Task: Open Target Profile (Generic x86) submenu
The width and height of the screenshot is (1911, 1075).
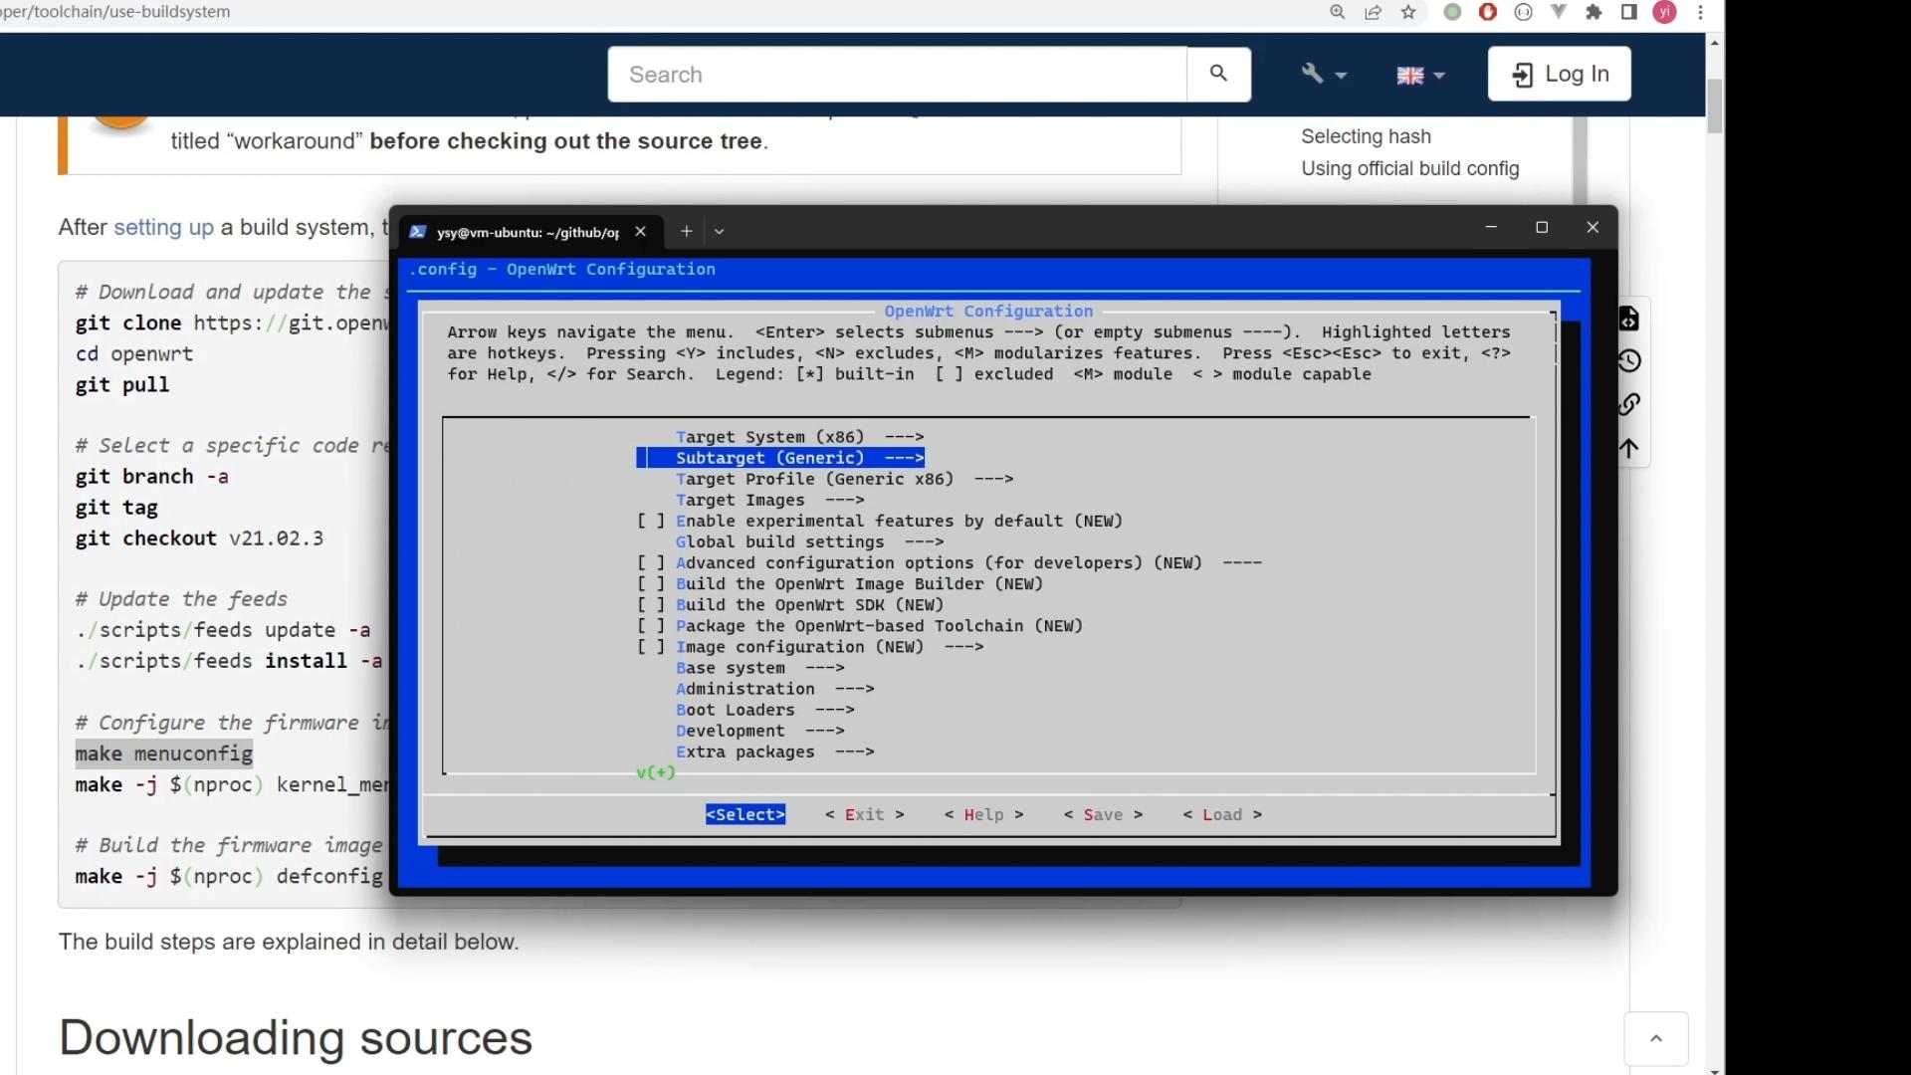Action: tap(844, 479)
